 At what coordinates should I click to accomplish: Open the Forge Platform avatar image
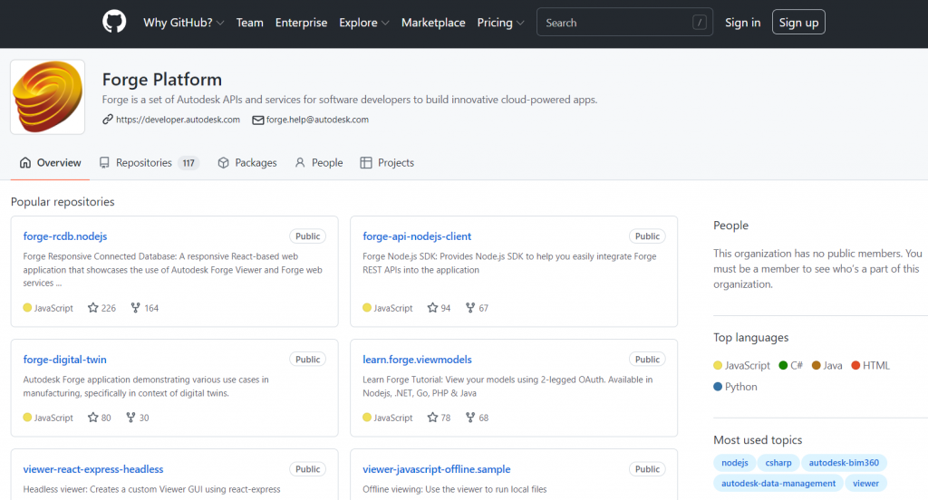[47, 96]
